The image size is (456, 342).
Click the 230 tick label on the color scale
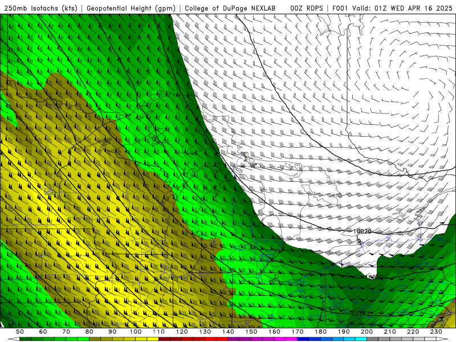click(x=436, y=332)
